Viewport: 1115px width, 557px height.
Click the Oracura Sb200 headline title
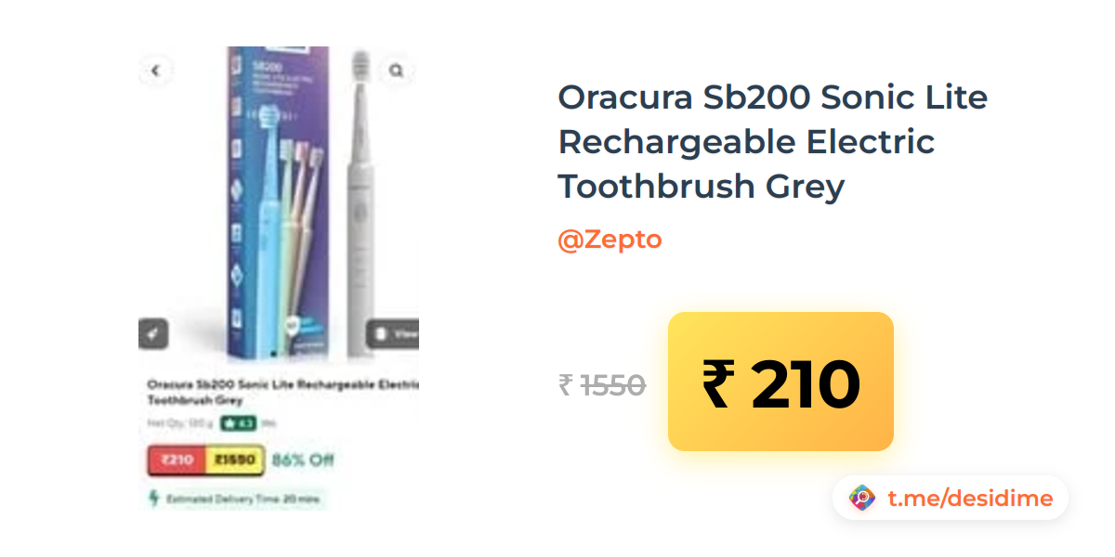[x=772, y=141]
